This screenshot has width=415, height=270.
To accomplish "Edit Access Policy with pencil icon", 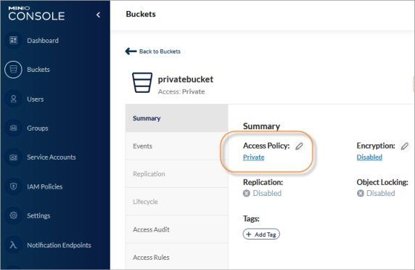I will pos(299,146).
